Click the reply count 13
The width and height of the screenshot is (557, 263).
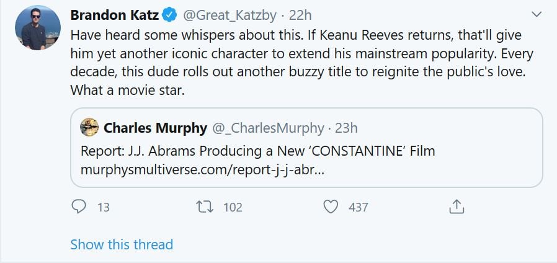[104, 207]
